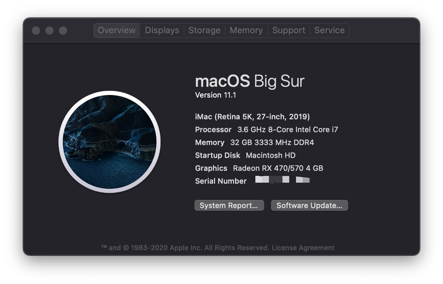Minimize the window using the middle window-control dot
This screenshot has height=284, width=443.
(x=49, y=31)
